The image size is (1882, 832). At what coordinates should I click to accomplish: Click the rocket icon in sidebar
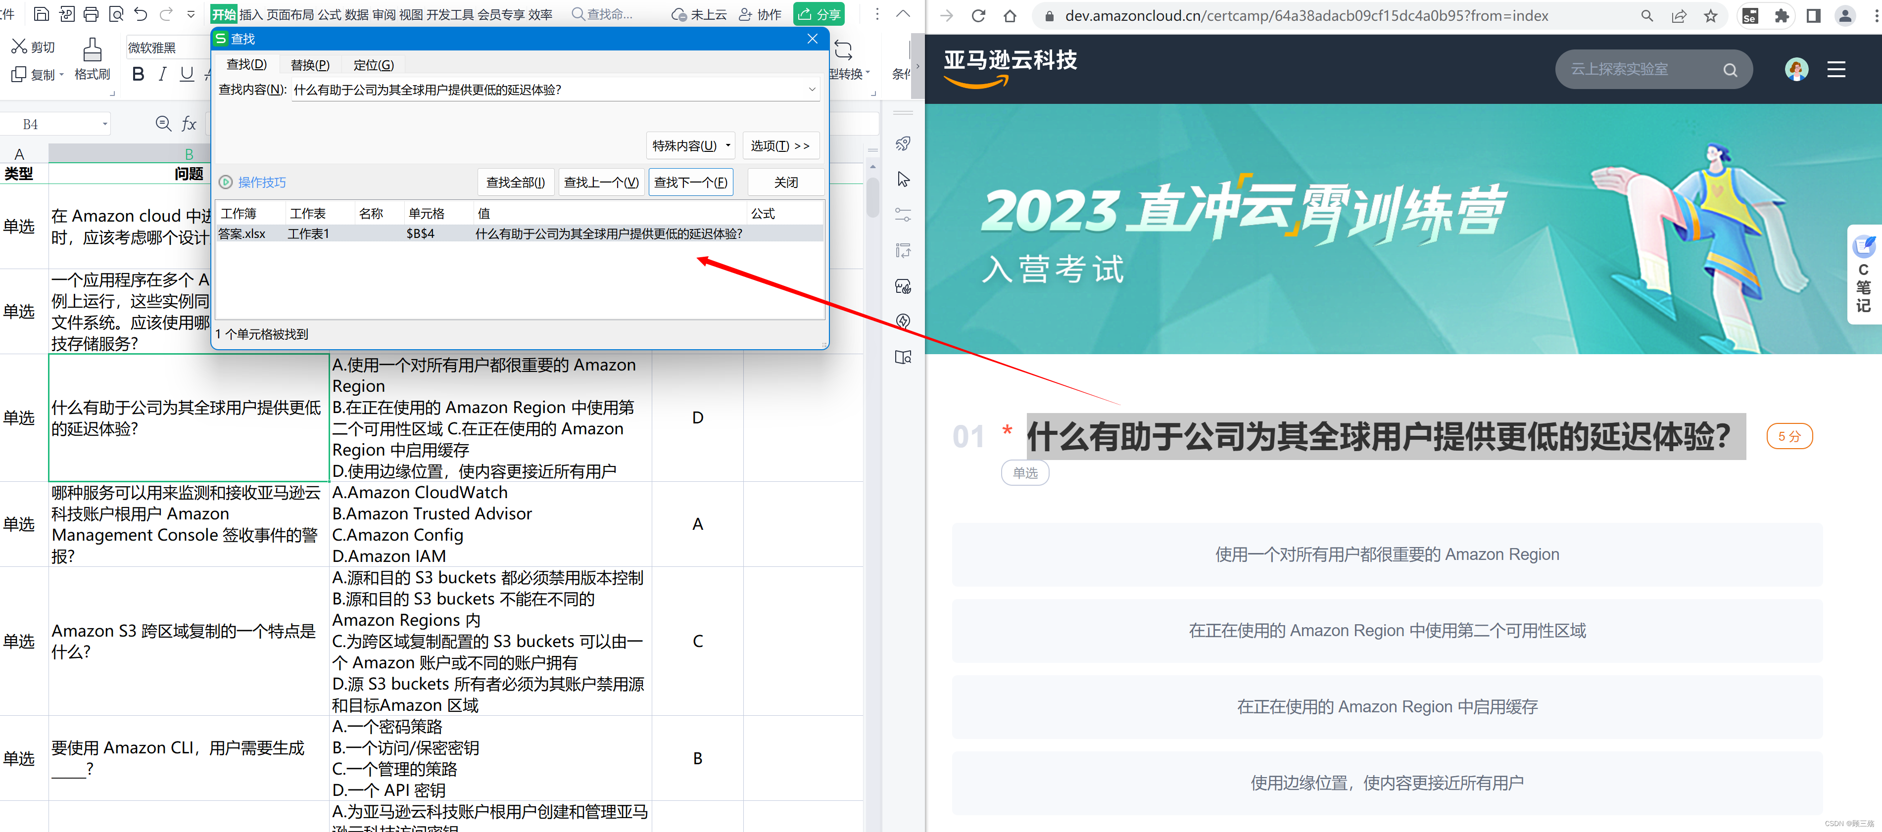click(x=903, y=144)
